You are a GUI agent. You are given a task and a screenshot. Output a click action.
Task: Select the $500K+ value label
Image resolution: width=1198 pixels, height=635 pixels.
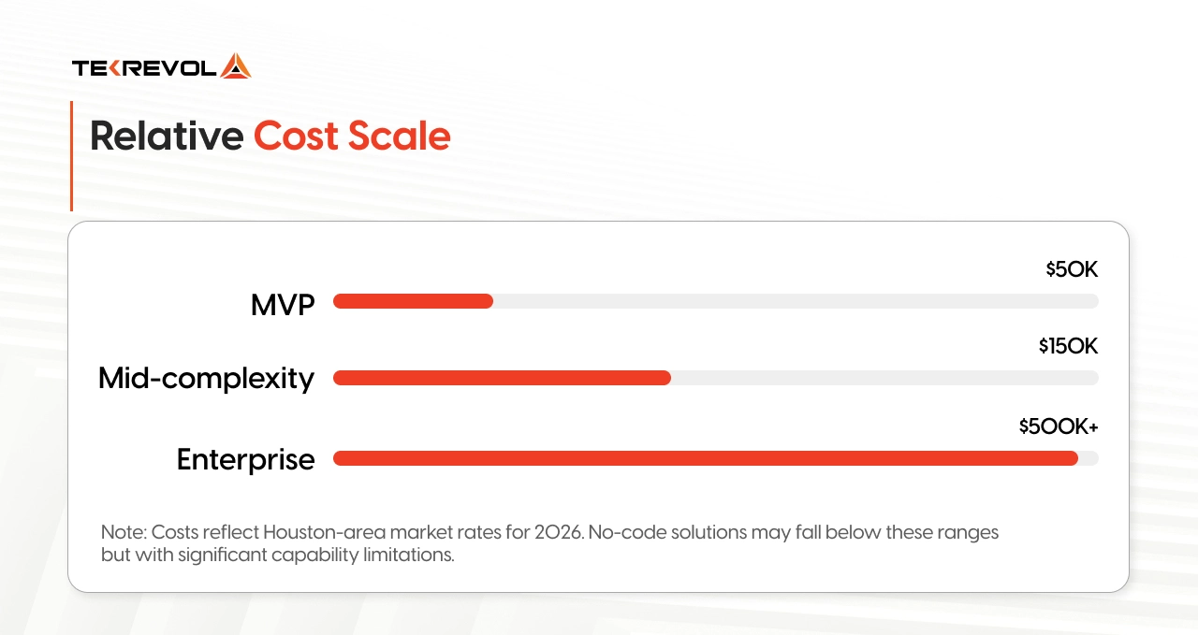pos(1059,427)
